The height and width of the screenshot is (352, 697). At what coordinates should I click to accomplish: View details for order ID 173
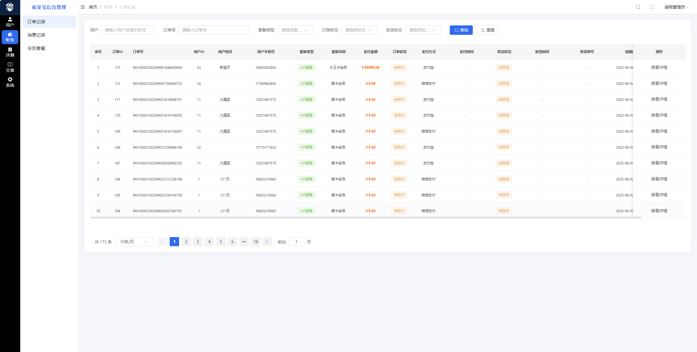(x=659, y=67)
